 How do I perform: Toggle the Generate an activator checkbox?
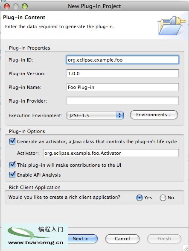tap(12, 142)
